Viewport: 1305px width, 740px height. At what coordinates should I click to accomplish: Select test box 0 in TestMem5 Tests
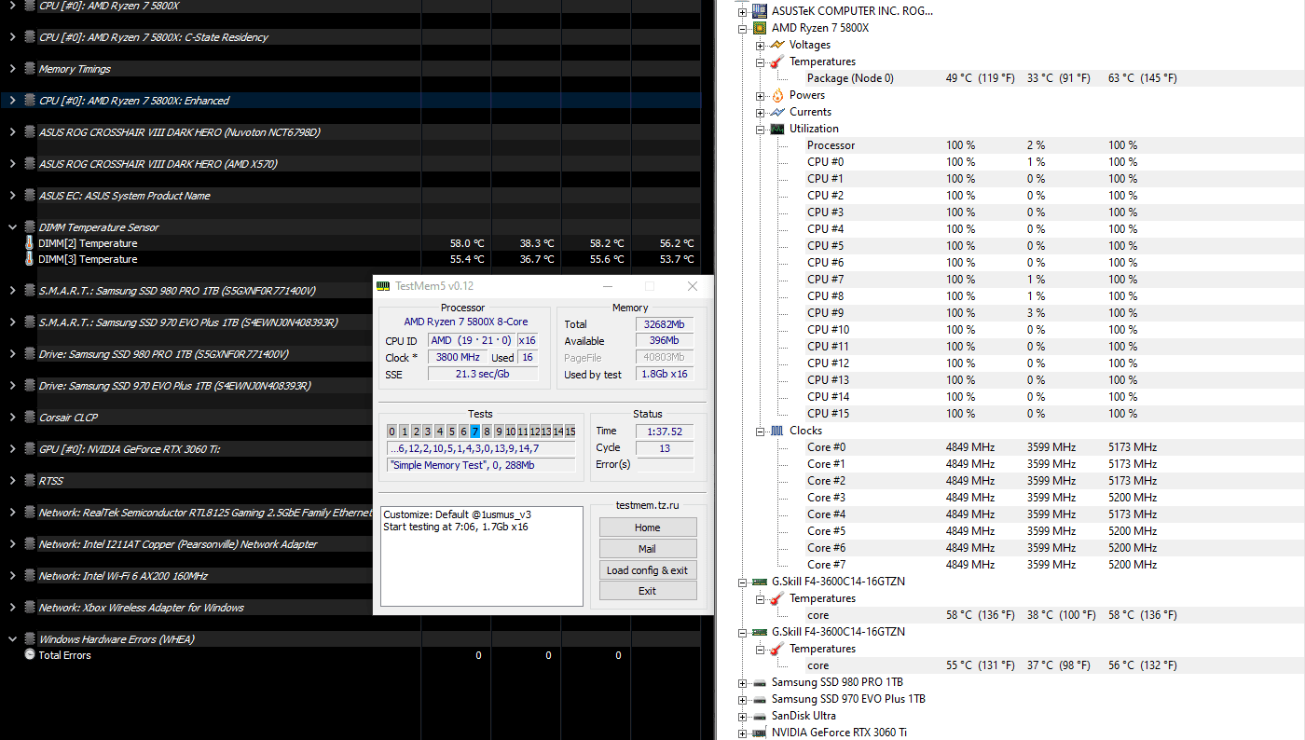(x=392, y=431)
